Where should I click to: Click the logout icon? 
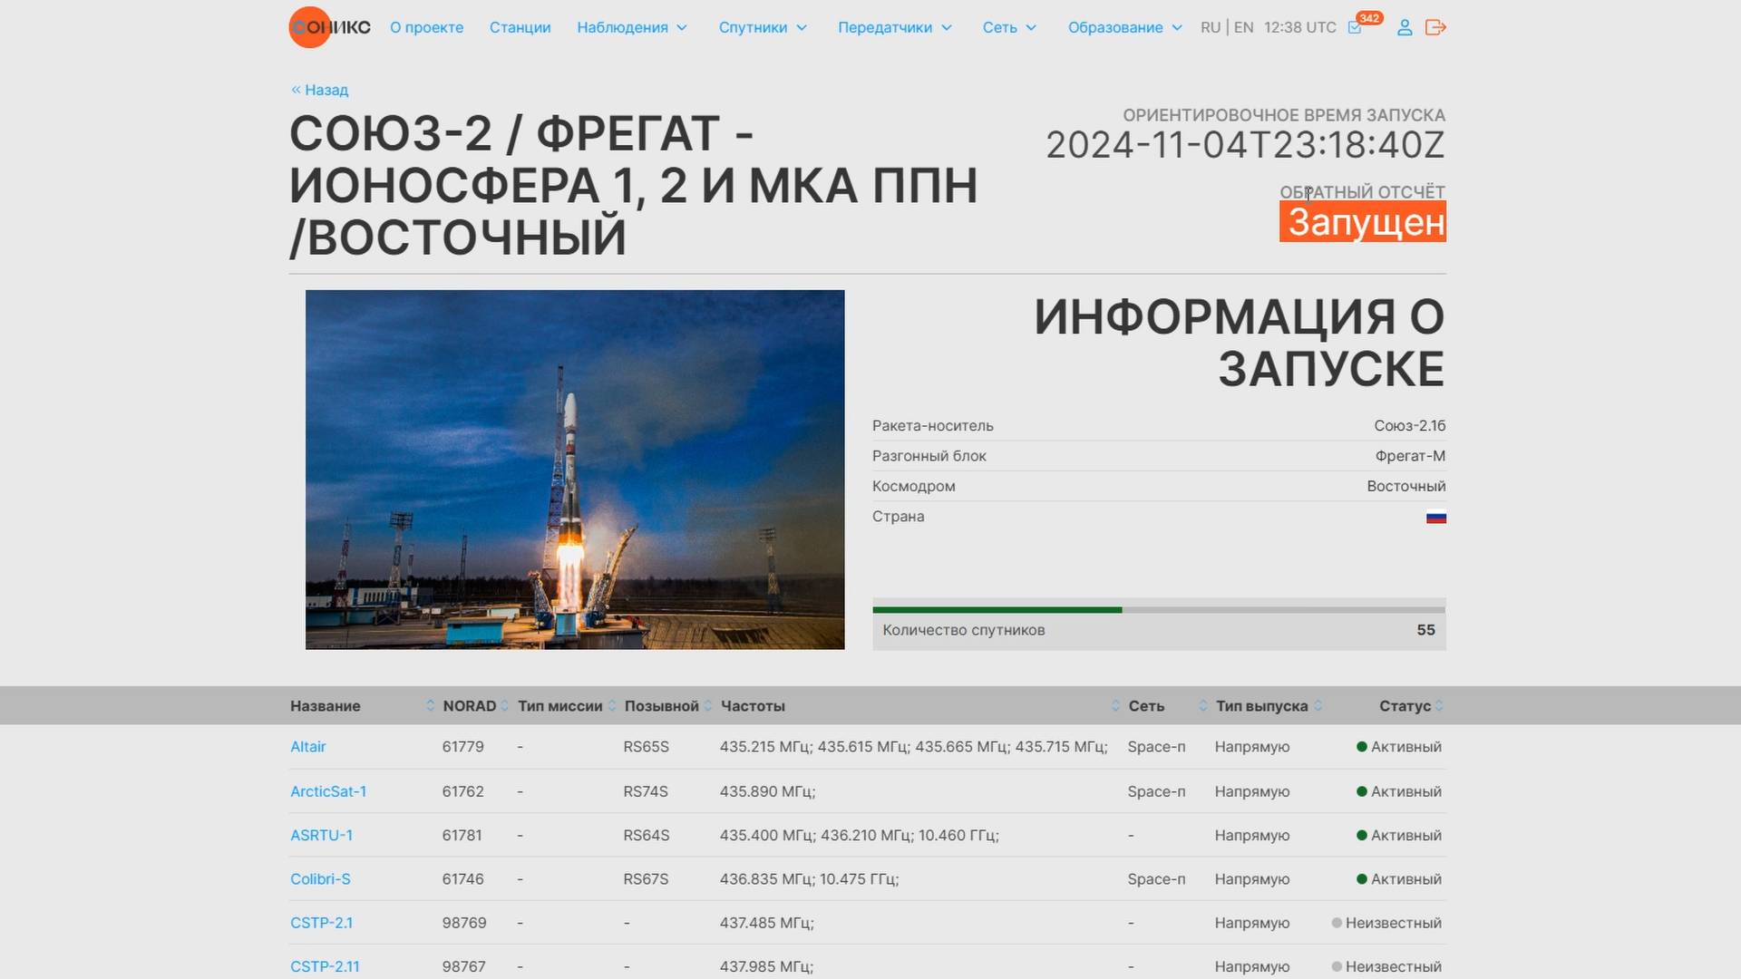1436,28
